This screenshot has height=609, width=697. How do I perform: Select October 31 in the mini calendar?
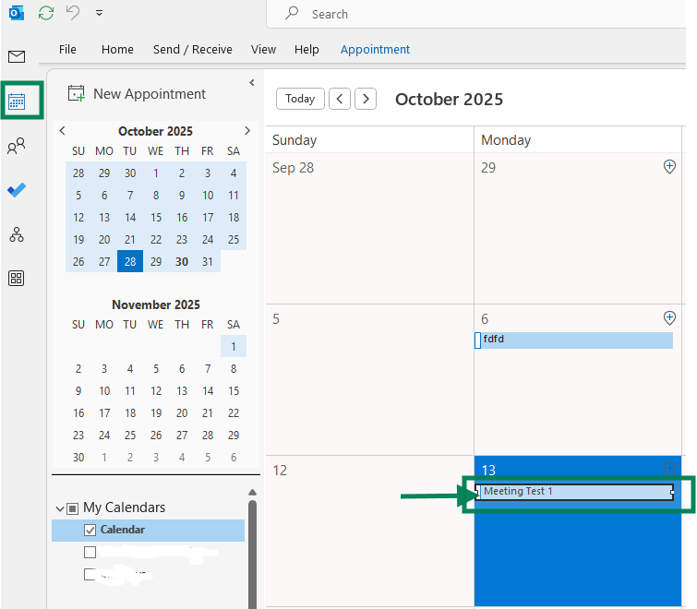[x=208, y=262]
